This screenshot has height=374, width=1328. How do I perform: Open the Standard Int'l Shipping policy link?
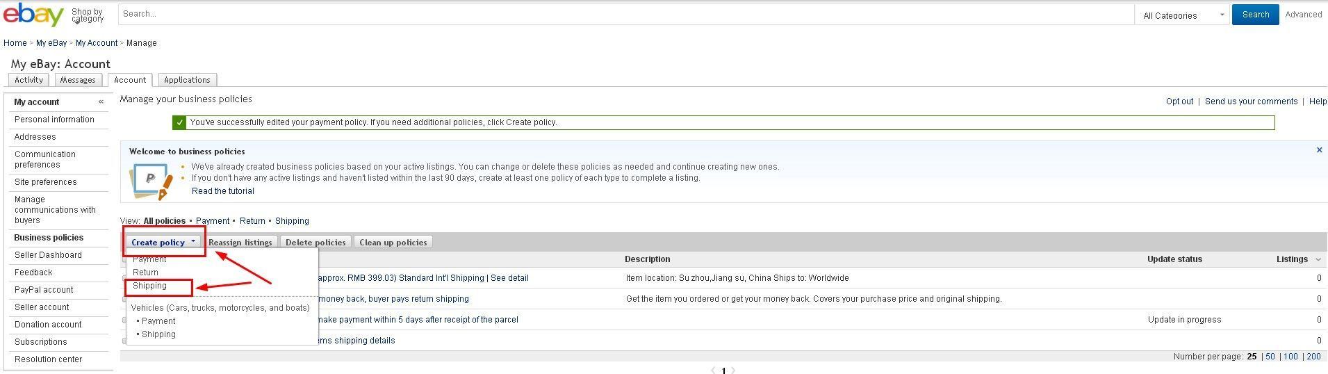pos(424,278)
